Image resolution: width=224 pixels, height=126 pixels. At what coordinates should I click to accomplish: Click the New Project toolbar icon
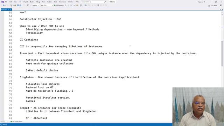pyautogui.click(x=11, y=5)
